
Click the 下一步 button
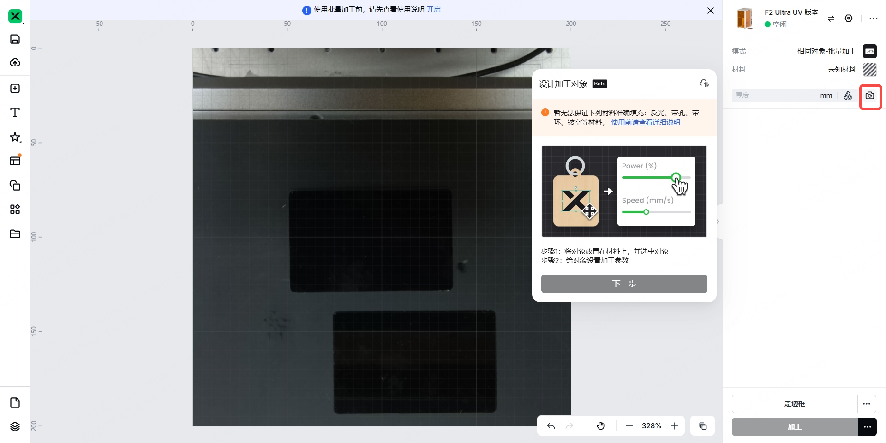624,284
